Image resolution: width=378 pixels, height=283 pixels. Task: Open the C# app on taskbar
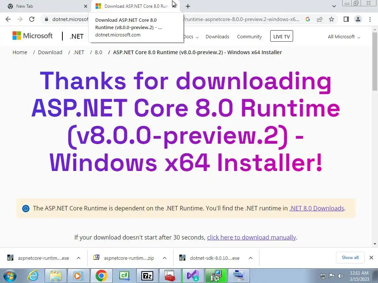(124, 276)
